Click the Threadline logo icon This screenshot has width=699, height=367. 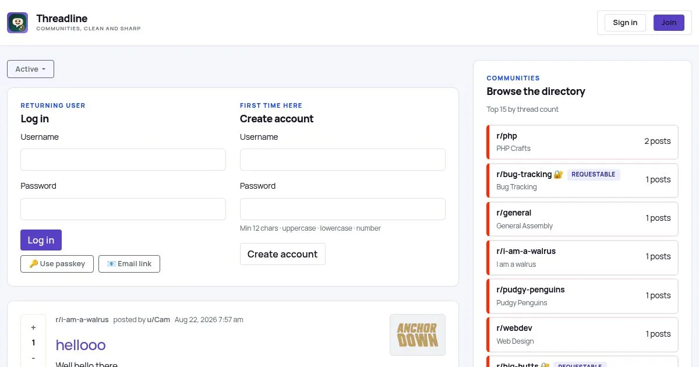click(x=17, y=23)
